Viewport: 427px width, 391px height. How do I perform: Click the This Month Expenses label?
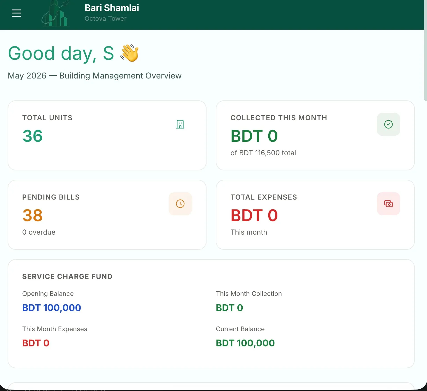(x=55, y=329)
